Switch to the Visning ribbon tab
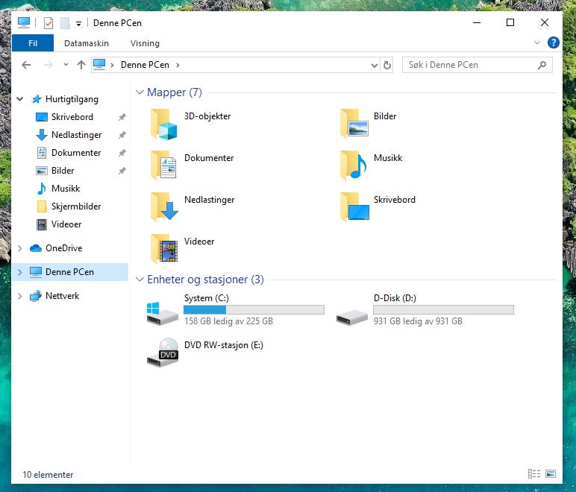 click(145, 43)
